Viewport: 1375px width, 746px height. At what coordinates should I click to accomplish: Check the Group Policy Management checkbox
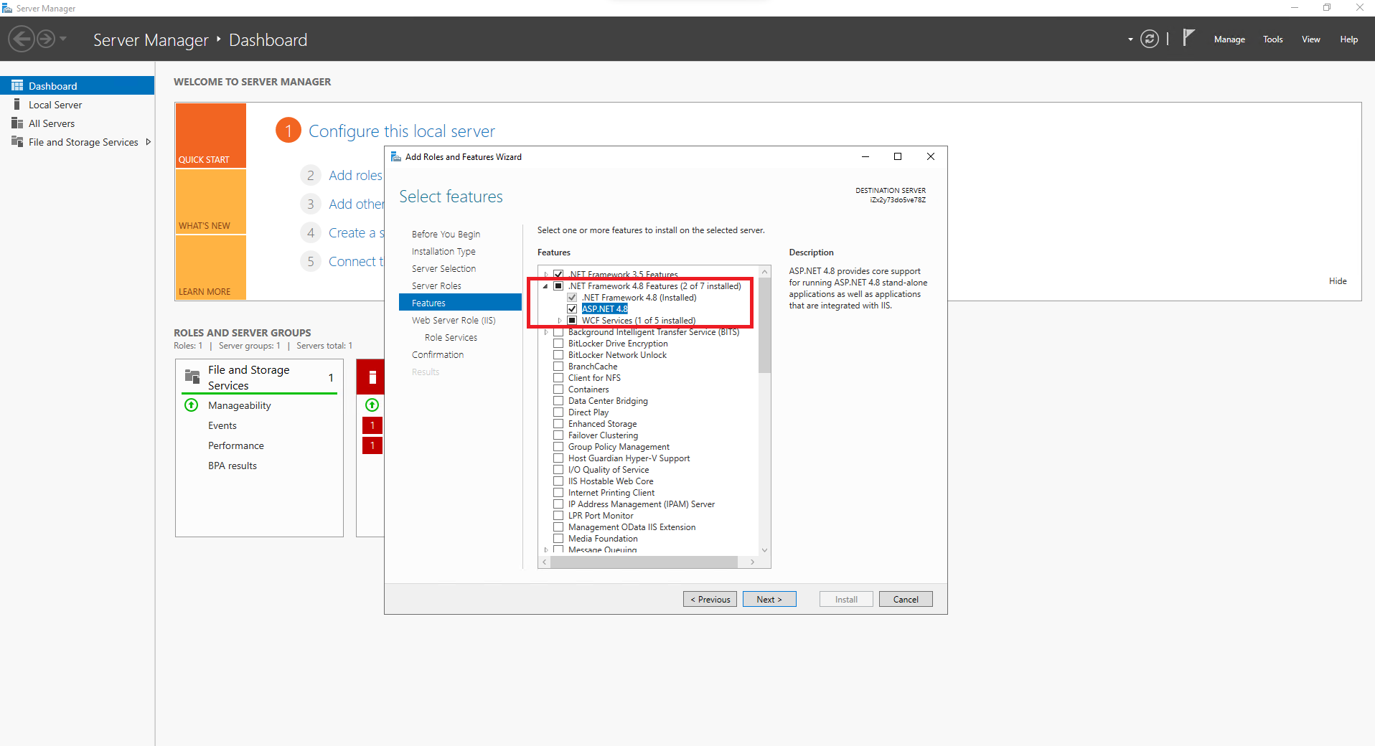[558, 447]
